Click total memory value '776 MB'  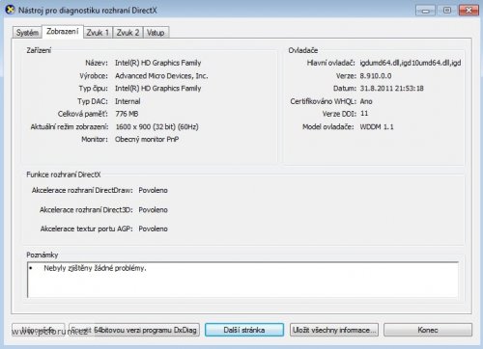[x=127, y=114]
